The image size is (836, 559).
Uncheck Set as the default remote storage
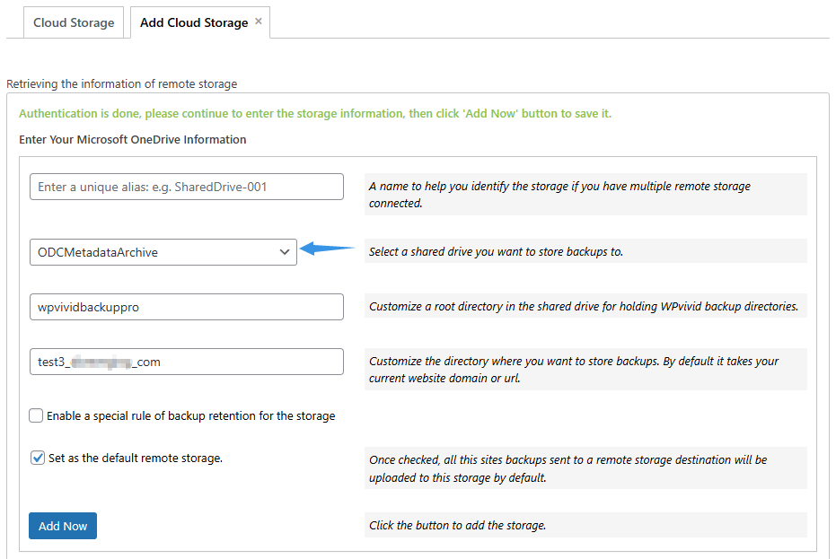point(37,458)
